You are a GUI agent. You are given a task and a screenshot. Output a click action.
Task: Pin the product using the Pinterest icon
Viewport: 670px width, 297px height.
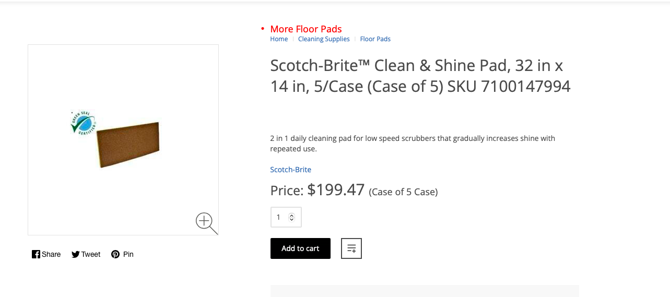pyautogui.click(x=122, y=254)
